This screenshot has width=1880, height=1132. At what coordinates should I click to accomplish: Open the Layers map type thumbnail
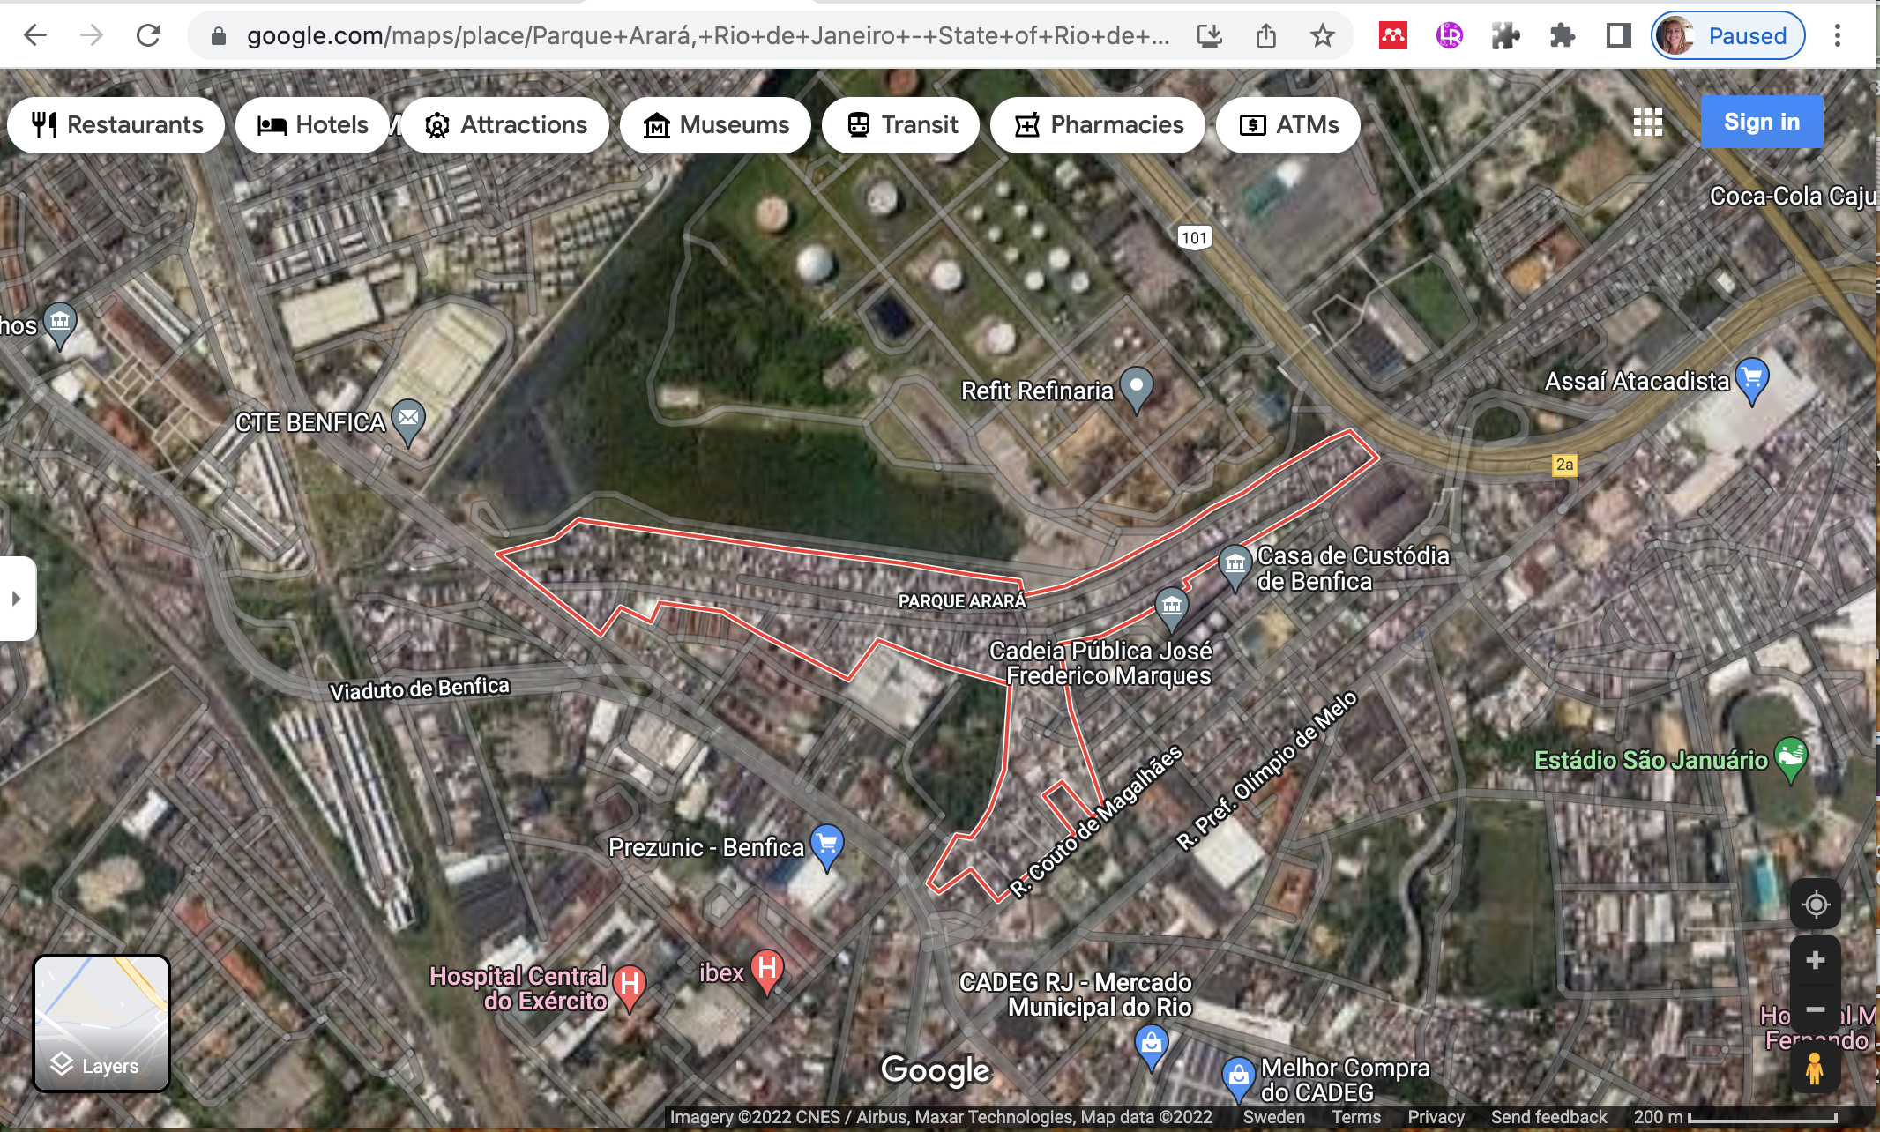click(x=101, y=1024)
